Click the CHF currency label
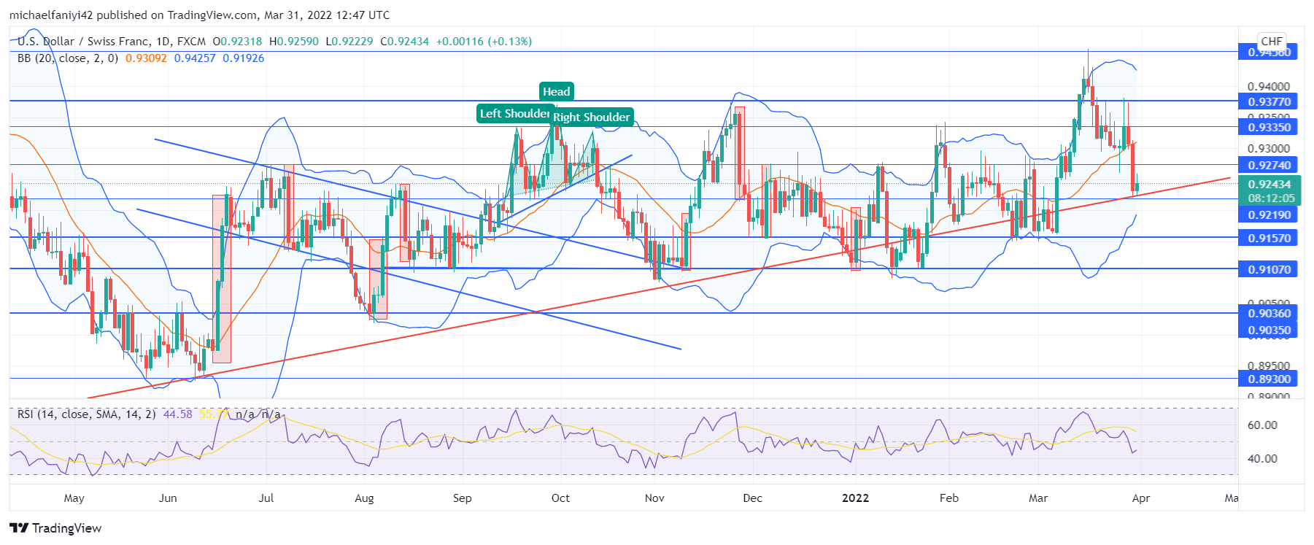The width and height of the screenshot is (1314, 545). (x=1272, y=42)
